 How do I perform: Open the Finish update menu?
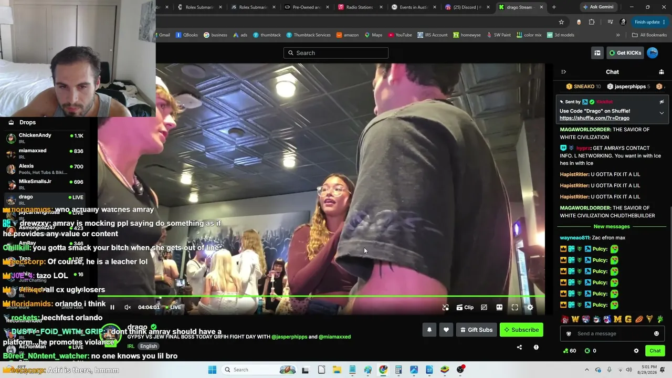pos(650,22)
